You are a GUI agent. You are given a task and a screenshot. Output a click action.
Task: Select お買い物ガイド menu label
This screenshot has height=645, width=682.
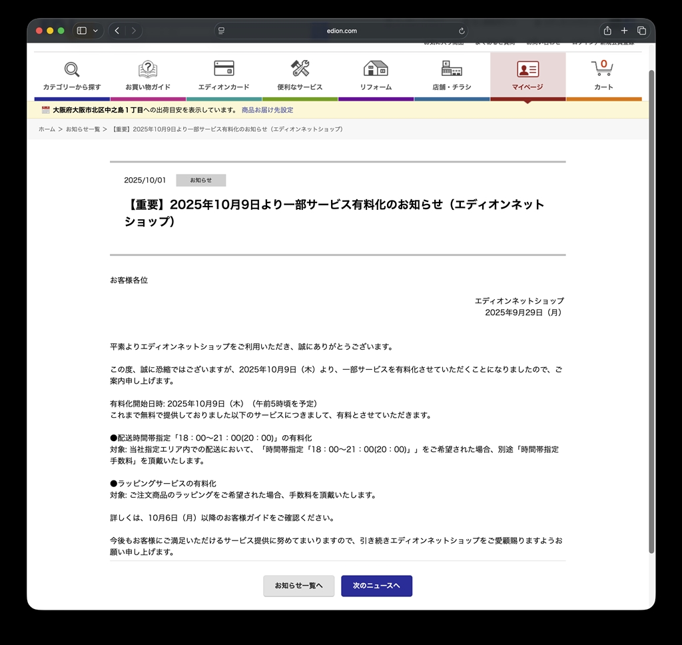click(x=148, y=87)
